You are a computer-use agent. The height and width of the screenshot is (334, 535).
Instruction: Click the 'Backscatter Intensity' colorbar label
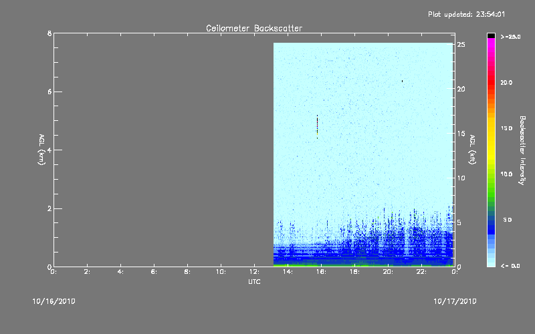pos(522,150)
